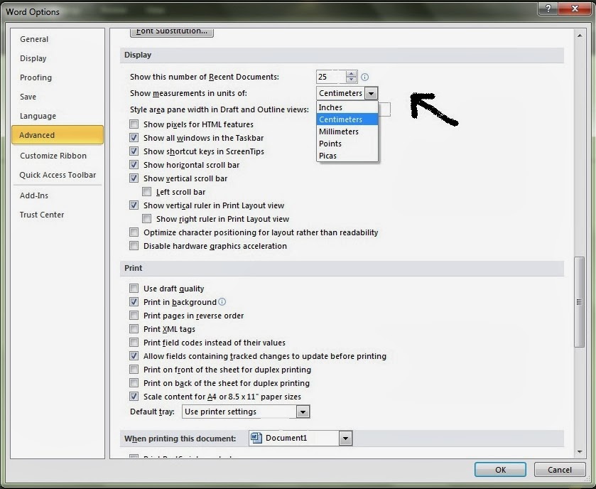Image resolution: width=596 pixels, height=489 pixels.
Task: Click the Font Substitution button
Action: (x=172, y=32)
